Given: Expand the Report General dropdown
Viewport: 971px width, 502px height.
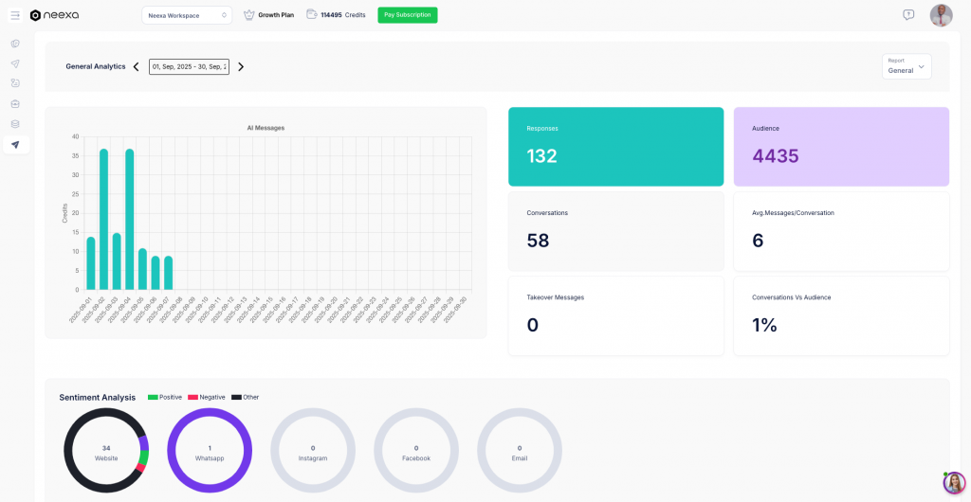Looking at the screenshot, I should [907, 66].
